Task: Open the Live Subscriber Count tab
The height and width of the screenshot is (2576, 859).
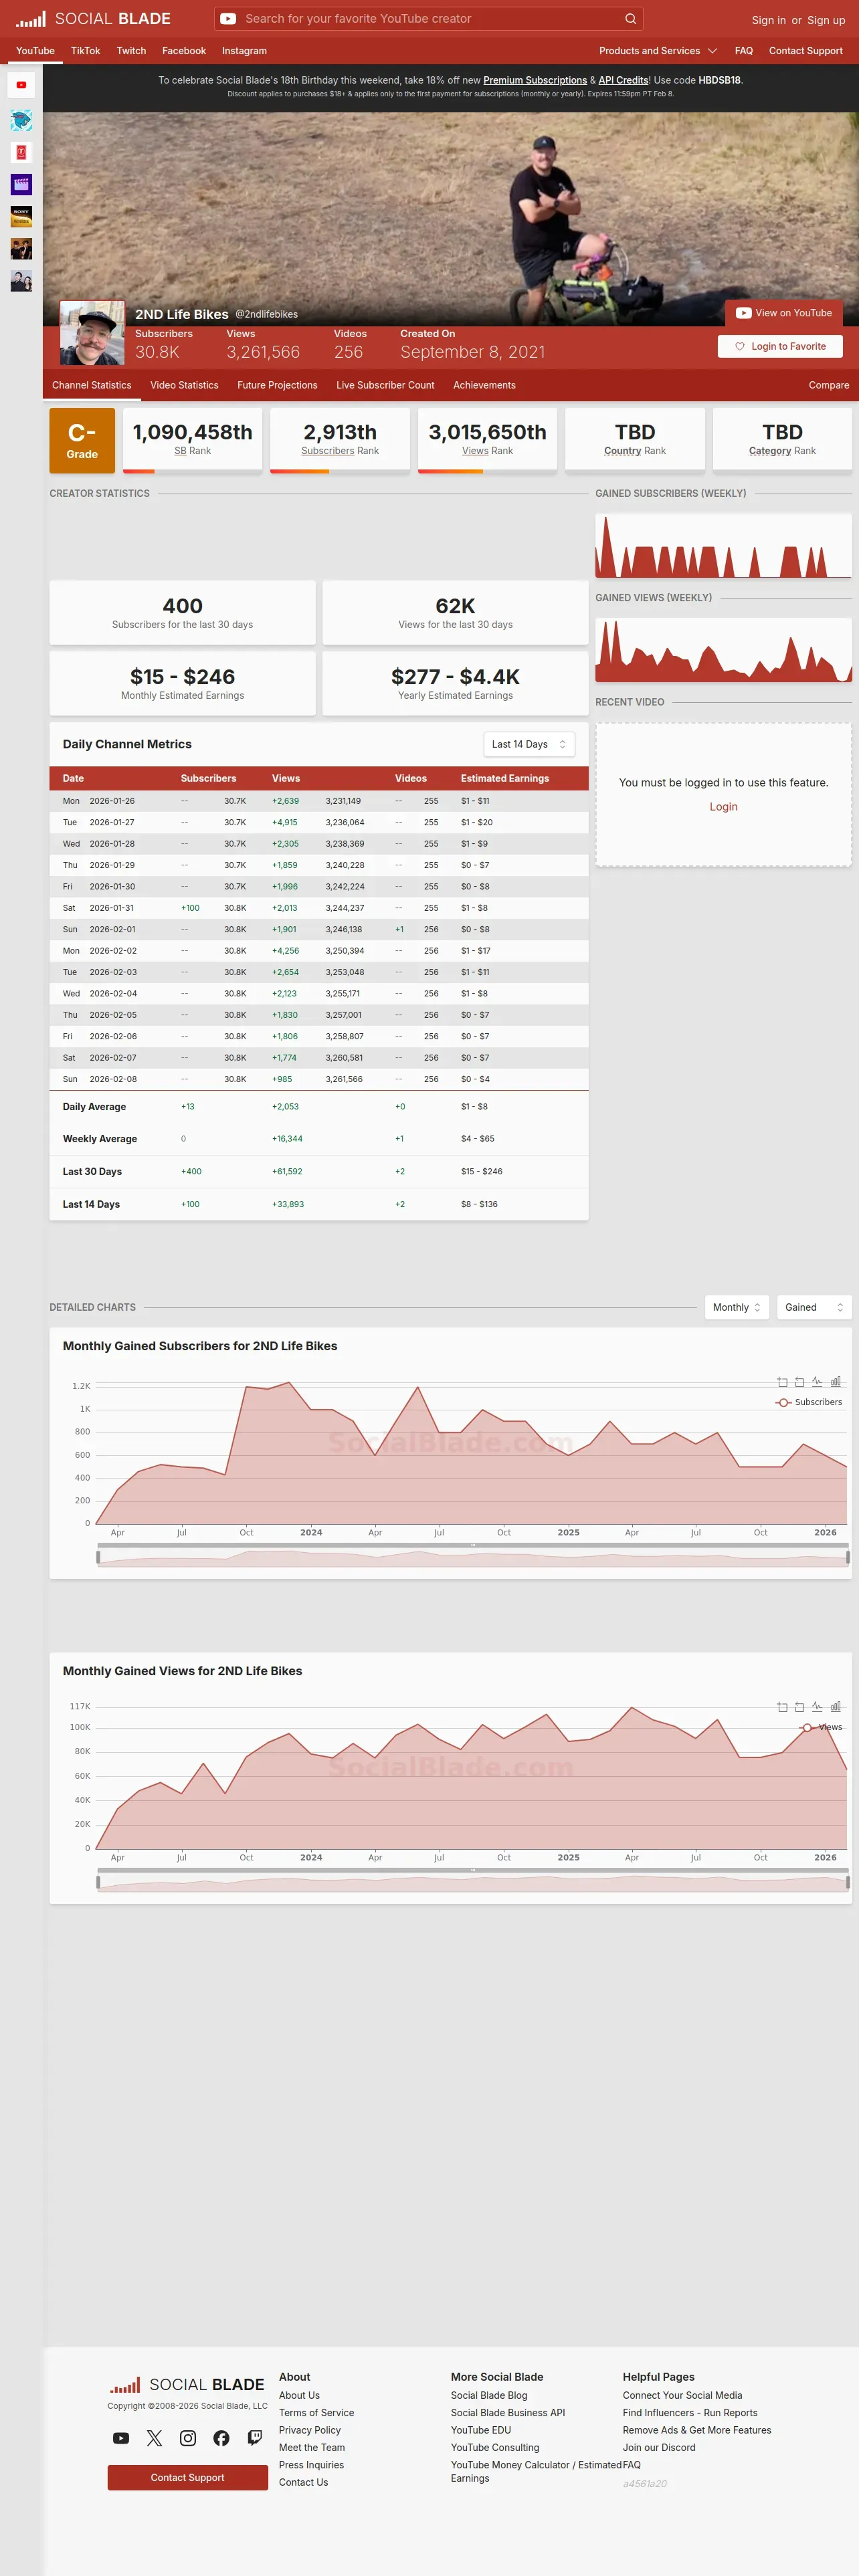Action: tap(385, 385)
